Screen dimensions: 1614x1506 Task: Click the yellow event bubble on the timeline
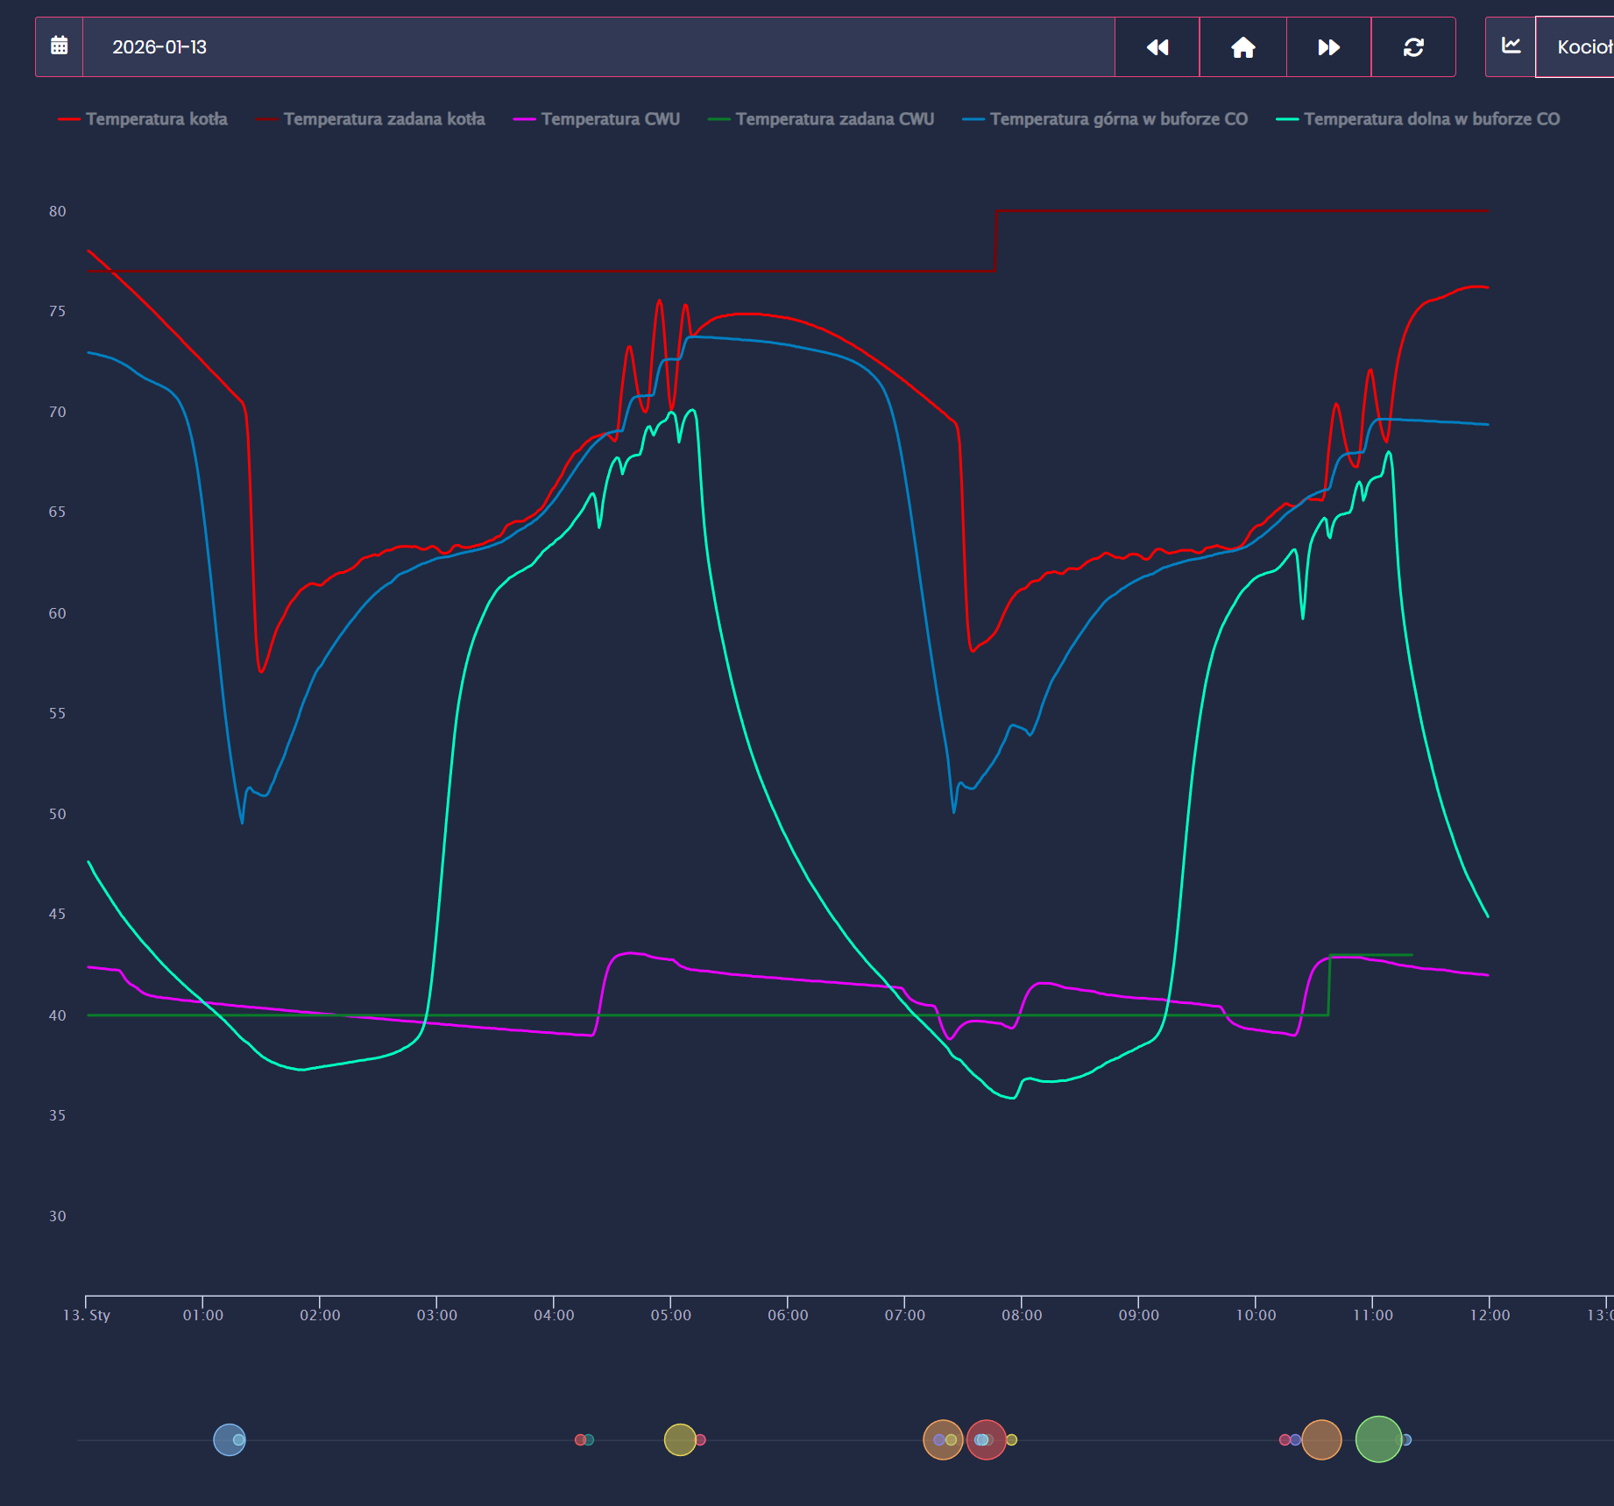pyautogui.click(x=679, y=1439)
